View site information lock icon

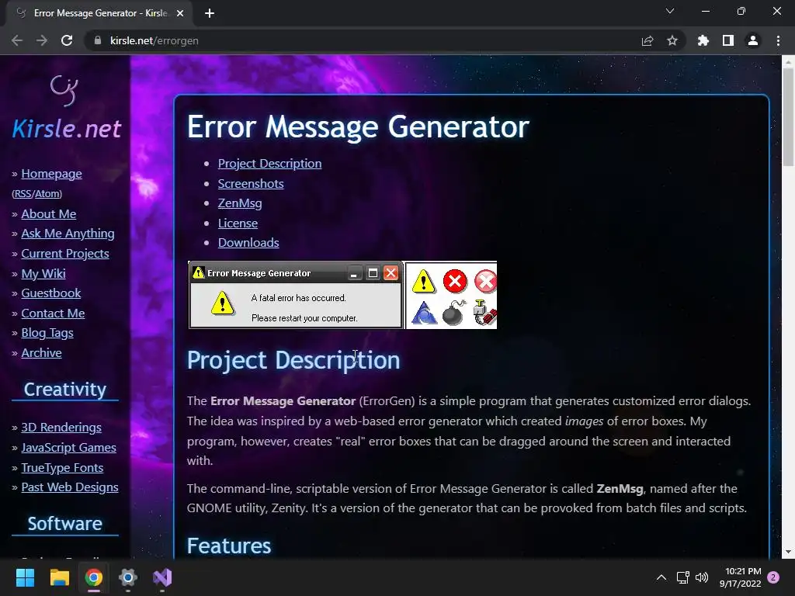[x=98, y=40]
